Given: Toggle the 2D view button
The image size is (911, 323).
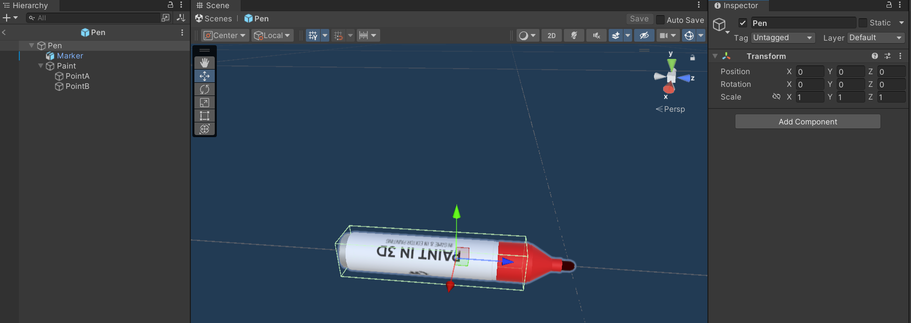Looking at the screenshot, I should point(551,36).
